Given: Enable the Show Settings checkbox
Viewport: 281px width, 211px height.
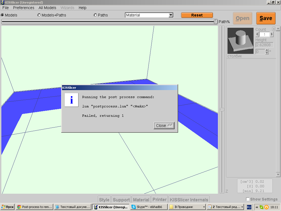Looking at the screenshot, I should click(x=248, y=199).
